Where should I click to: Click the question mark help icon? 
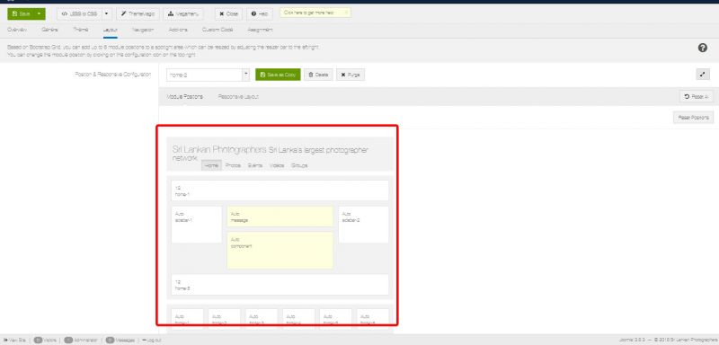click(702, 48)
